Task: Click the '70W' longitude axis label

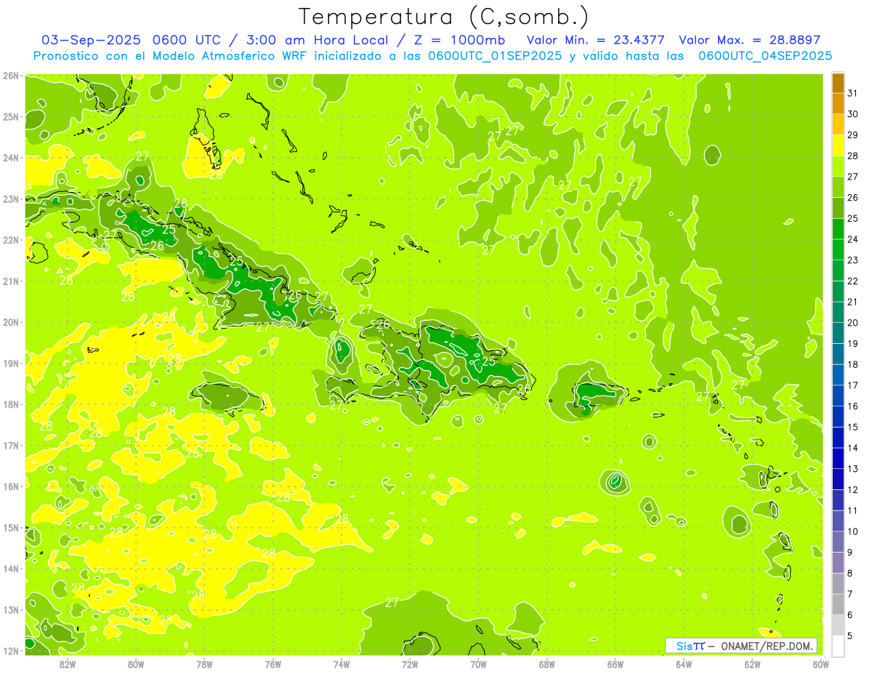Action: click(478, 664)
